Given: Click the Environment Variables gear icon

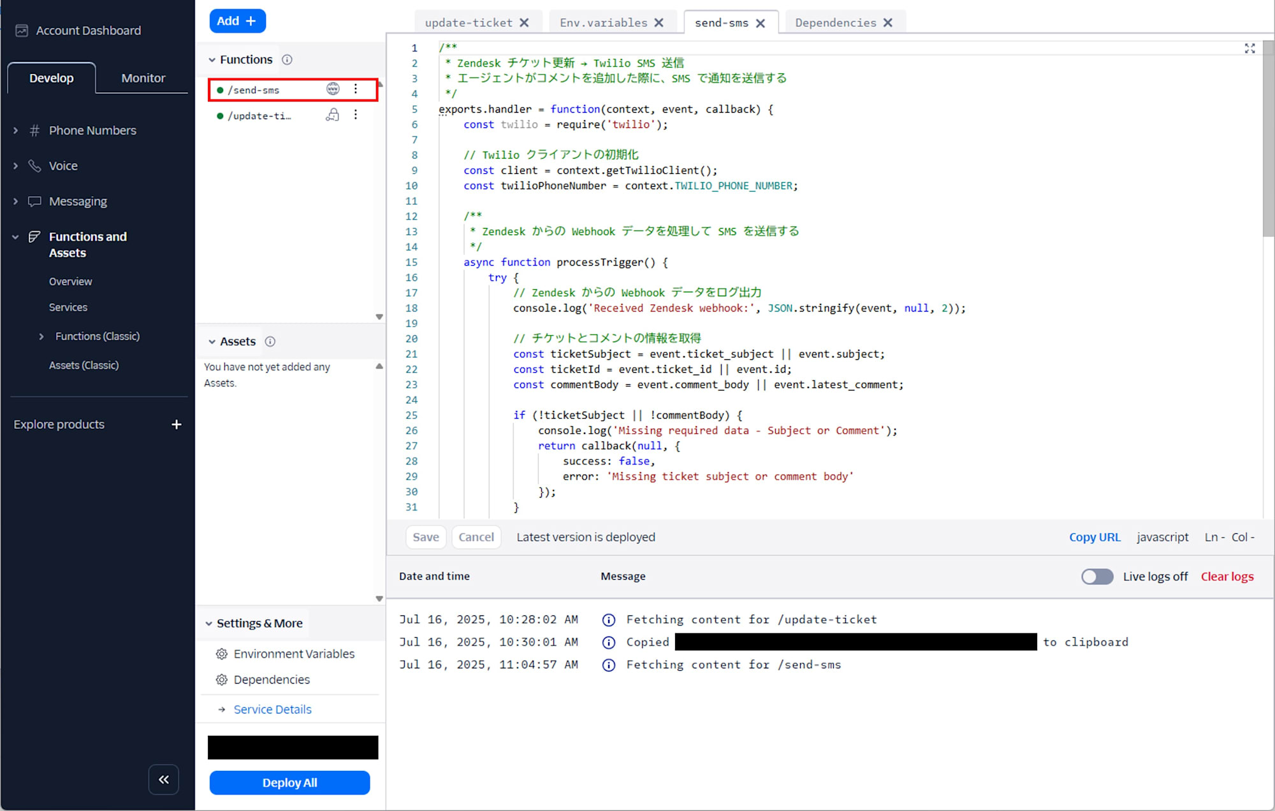Looking at the screenshot, I should coord(222,654).
